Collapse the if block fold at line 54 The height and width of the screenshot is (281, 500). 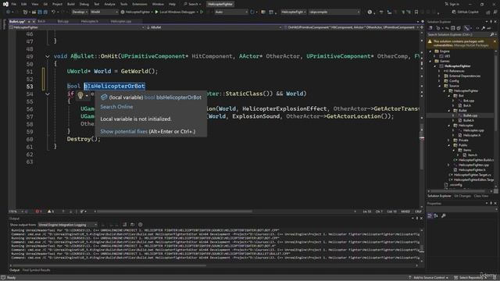pyautogui.click(x=47, y=94)
